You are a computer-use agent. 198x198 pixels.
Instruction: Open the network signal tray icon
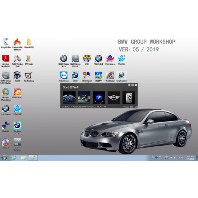point(179,158)
